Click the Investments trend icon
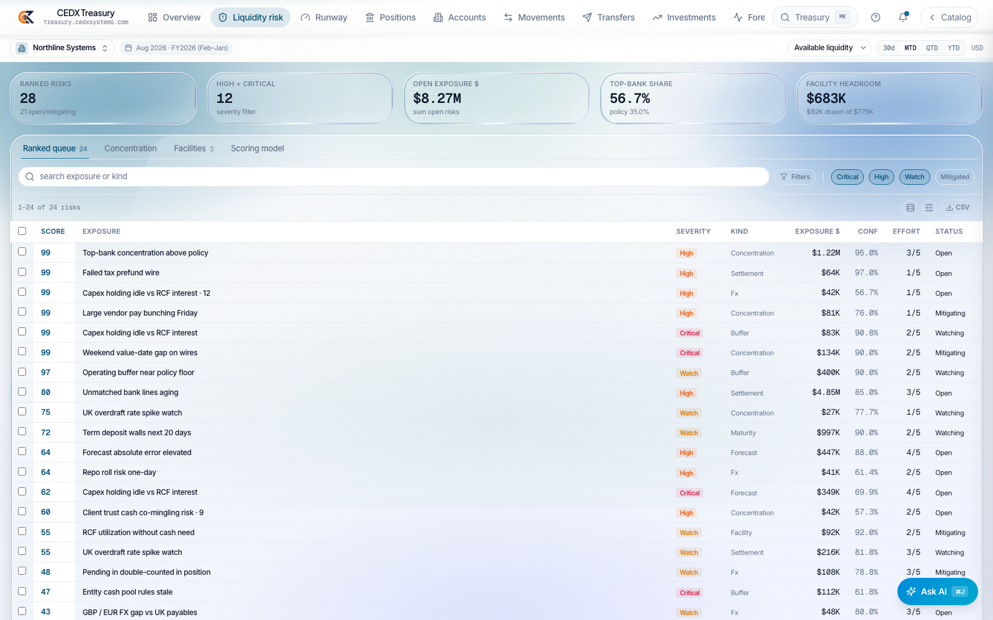 click(657, 17)
